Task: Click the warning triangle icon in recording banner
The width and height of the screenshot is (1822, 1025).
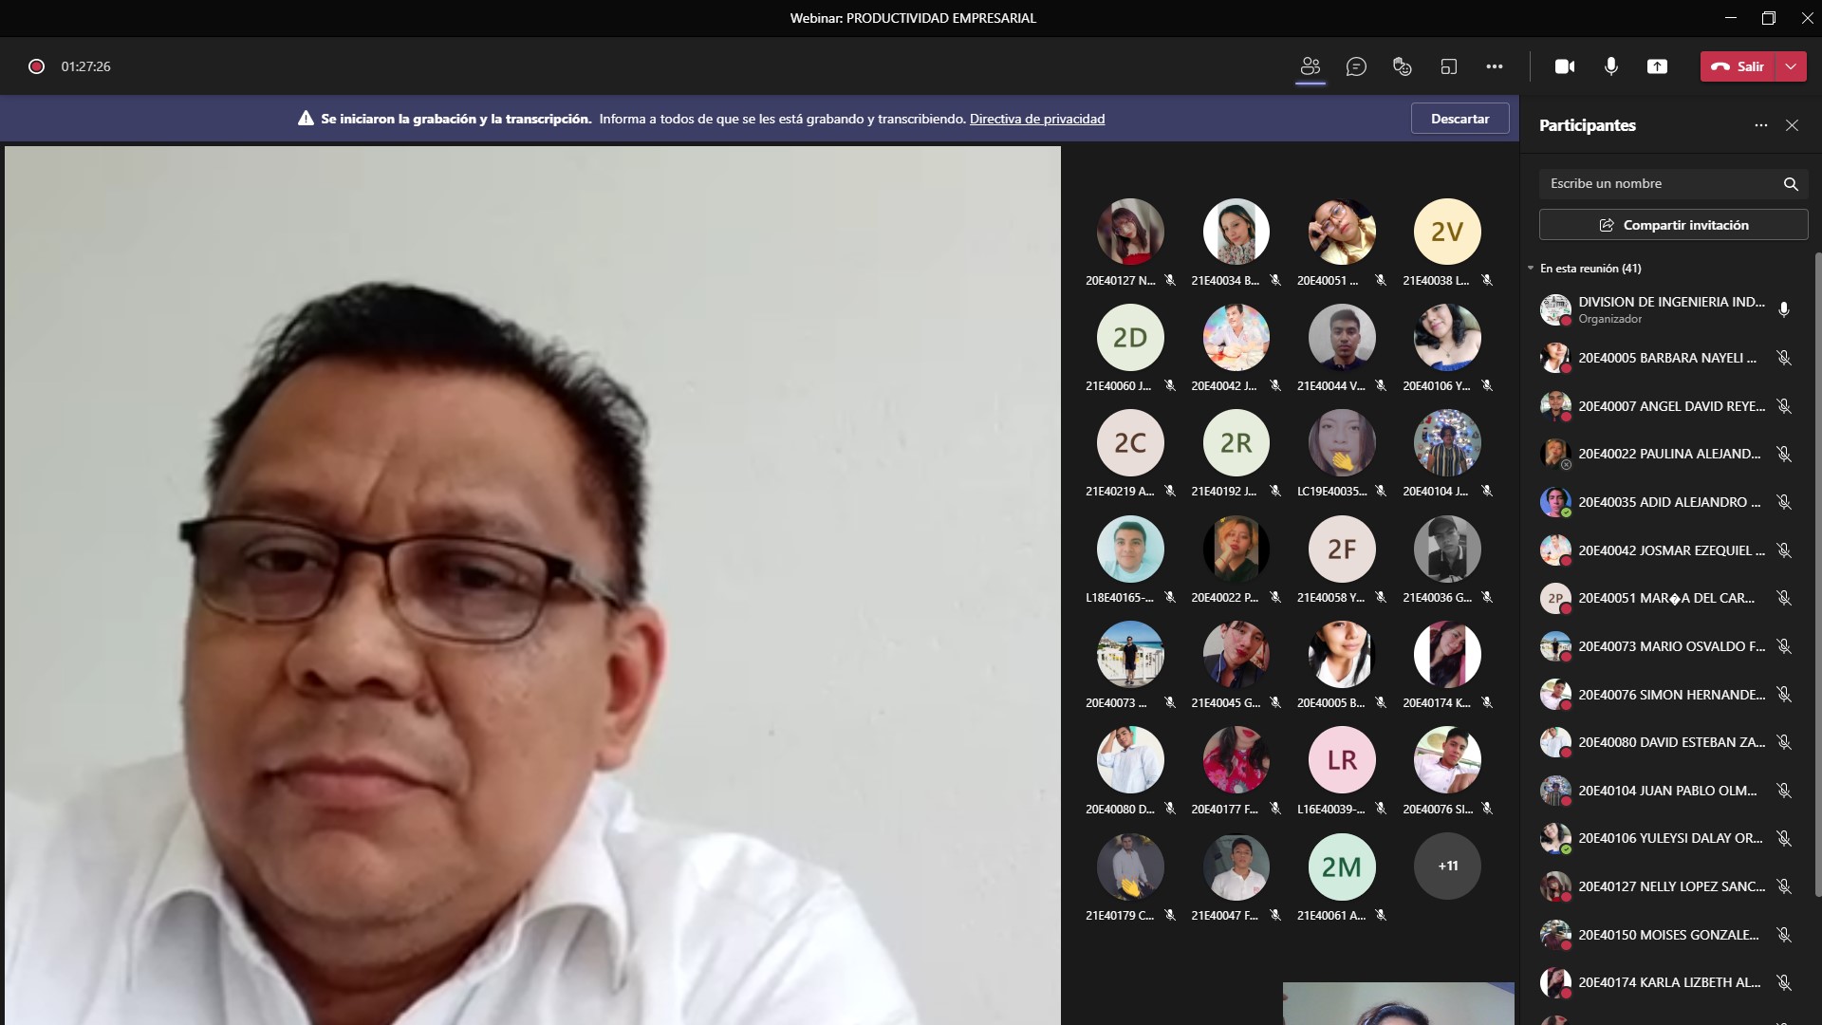Action: tap(306, 119)
